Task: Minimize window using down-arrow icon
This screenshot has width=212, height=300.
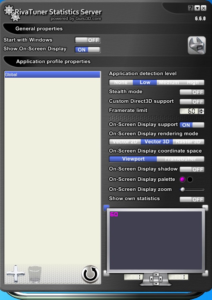Action: [x=197, y=8]
